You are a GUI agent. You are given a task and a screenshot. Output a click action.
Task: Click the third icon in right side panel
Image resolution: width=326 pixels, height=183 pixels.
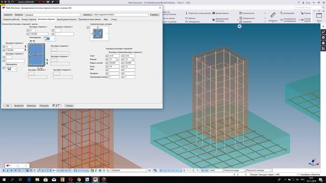coord(323,43)
